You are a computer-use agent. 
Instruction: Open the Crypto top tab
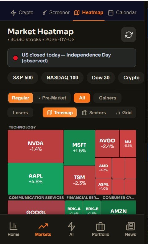(22, 12)
